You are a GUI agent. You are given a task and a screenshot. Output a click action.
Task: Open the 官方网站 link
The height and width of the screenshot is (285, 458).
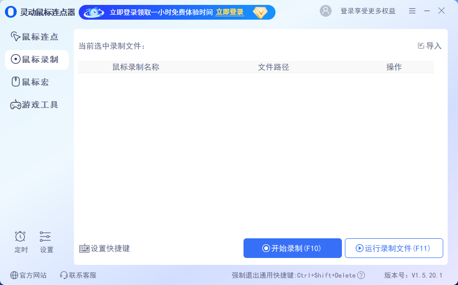(29, 275)
